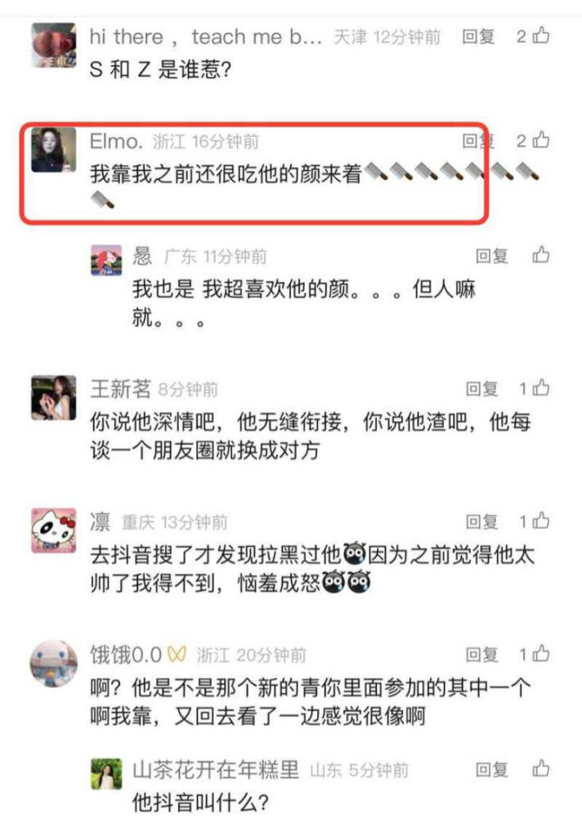
Task: Reply to 饿饿0.0's comment
Action: point(482,655)
